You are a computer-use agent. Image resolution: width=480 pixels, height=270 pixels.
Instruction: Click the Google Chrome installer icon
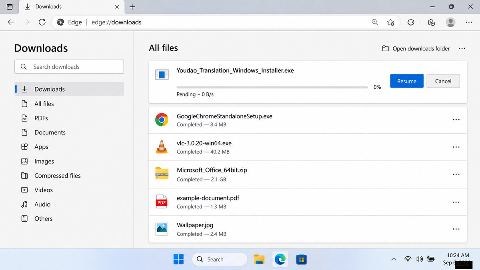(162, 120)
